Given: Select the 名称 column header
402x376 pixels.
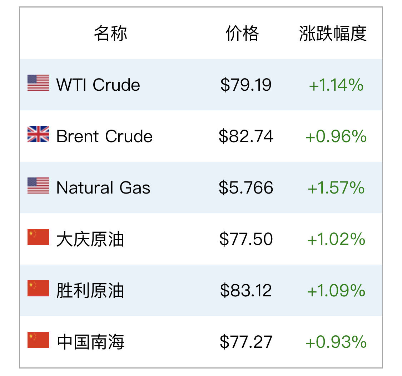Looking at the screenshot, I should coord(110,33).
